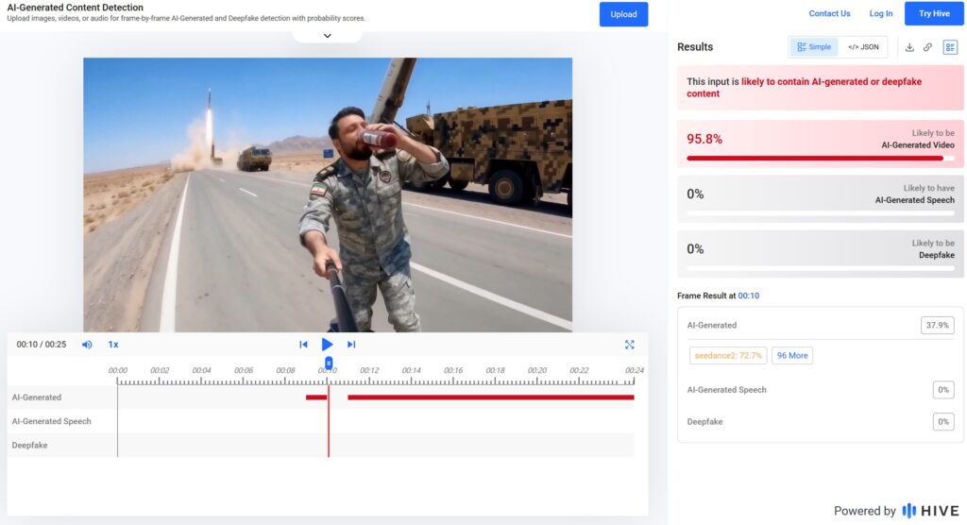This screenshot has width=967, height=525.
Task: Jump to the 00:10 frame timestamp link
Action: [x=748, y=296]
